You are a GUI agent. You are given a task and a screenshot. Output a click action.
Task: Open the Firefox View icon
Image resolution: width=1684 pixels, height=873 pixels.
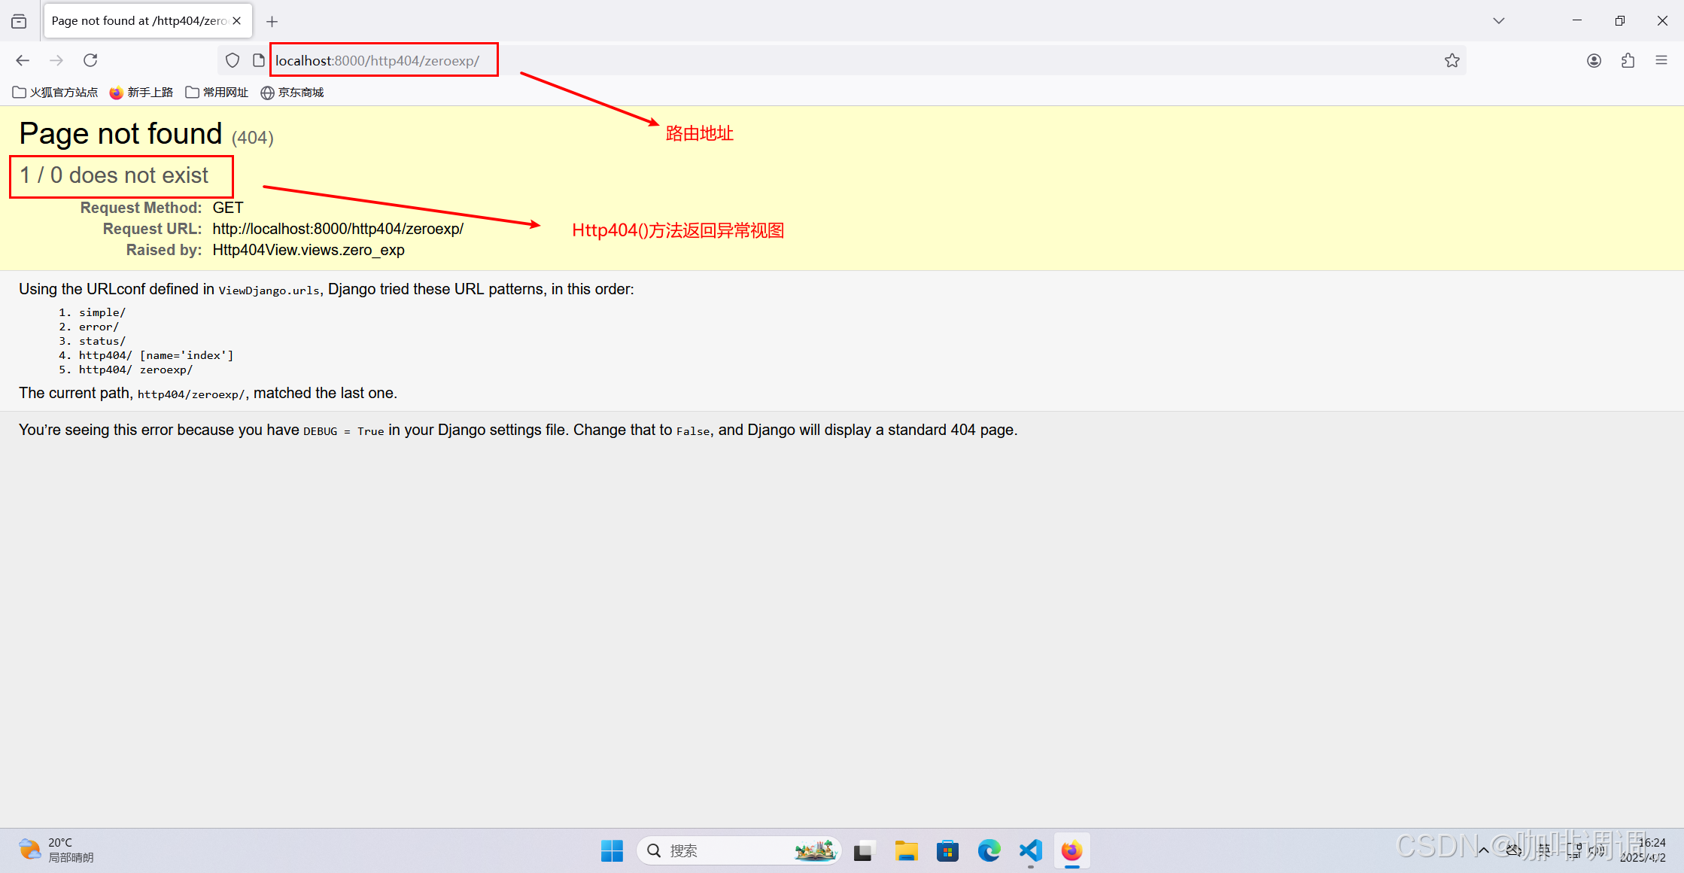pos(19,21)
